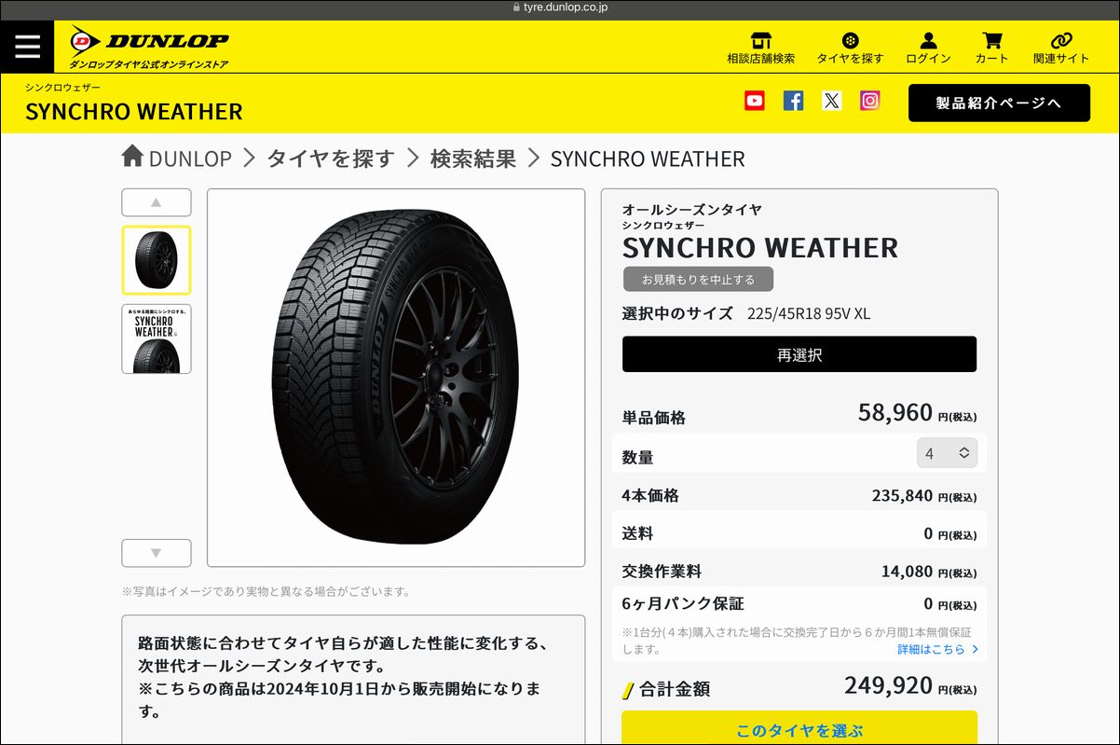Viewport: 1120px width, 745px height.
Task: Click the 249,920 total amount value
Action: point(888,685)
